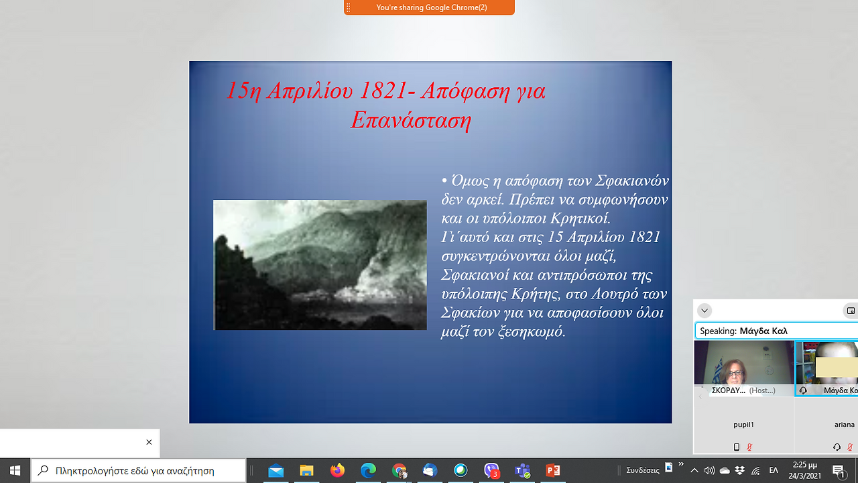Click the grip handle on the sharing bar
This screenshot has width=858, height=483.
point(349,7)
